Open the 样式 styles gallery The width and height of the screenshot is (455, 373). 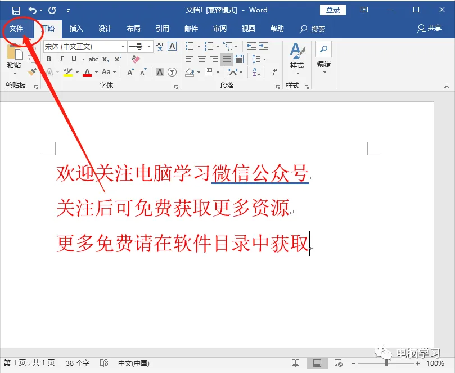(297, 59)
